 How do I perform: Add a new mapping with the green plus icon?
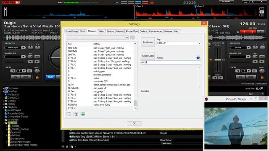click(83, 114)
